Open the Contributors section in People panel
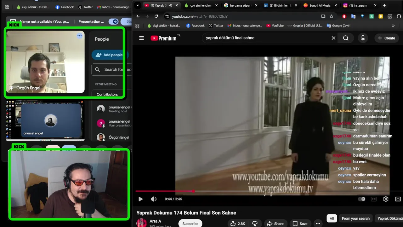This screenshot has height=227, width=403. tap(107, 94)
